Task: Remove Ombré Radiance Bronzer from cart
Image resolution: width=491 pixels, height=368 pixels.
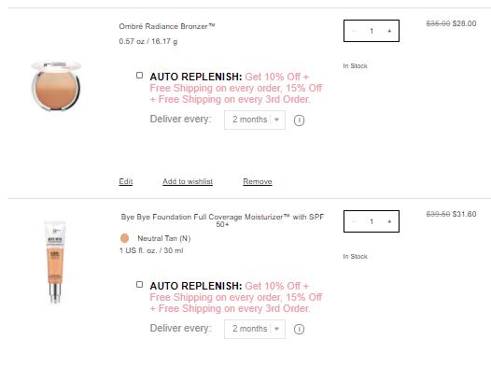Action: coord(258,181)
